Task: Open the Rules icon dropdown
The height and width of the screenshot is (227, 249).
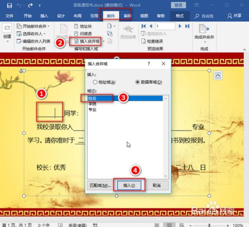Action: tap(111, 26)
